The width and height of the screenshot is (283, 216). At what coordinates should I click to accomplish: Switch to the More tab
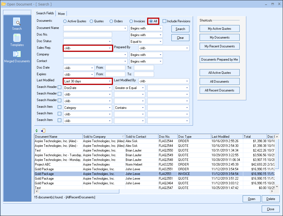(61, 13)
